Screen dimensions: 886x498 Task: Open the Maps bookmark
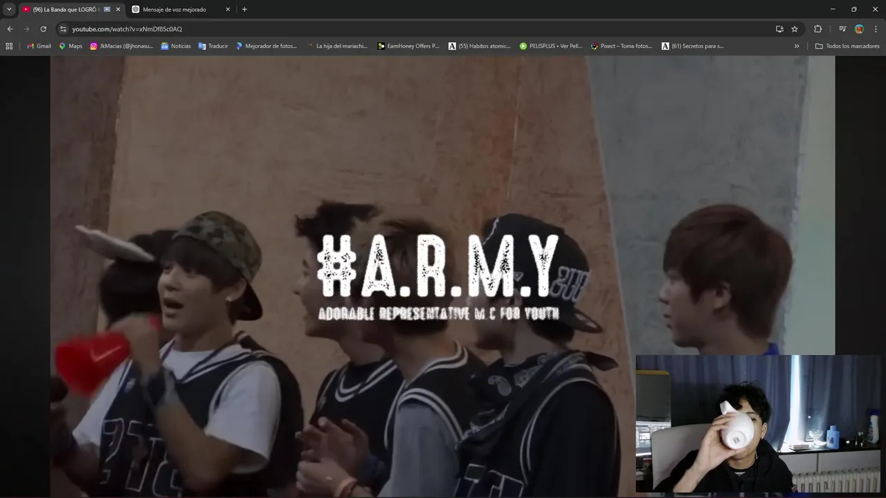[71, 46]
